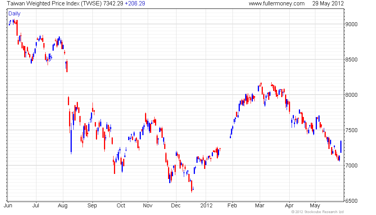Click the 7500 price axis label
The height and width of the screenshot is (215, 376).
click(351, 130)
